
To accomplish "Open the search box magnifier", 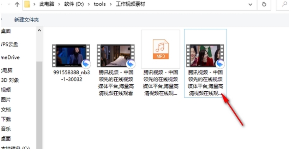I will (x=284, y=4).
